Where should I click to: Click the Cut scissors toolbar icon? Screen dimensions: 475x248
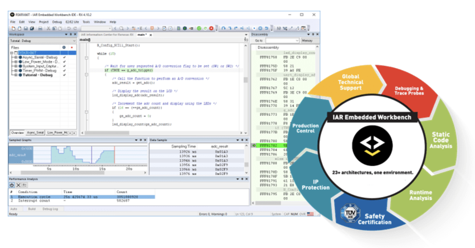[48, 28]
